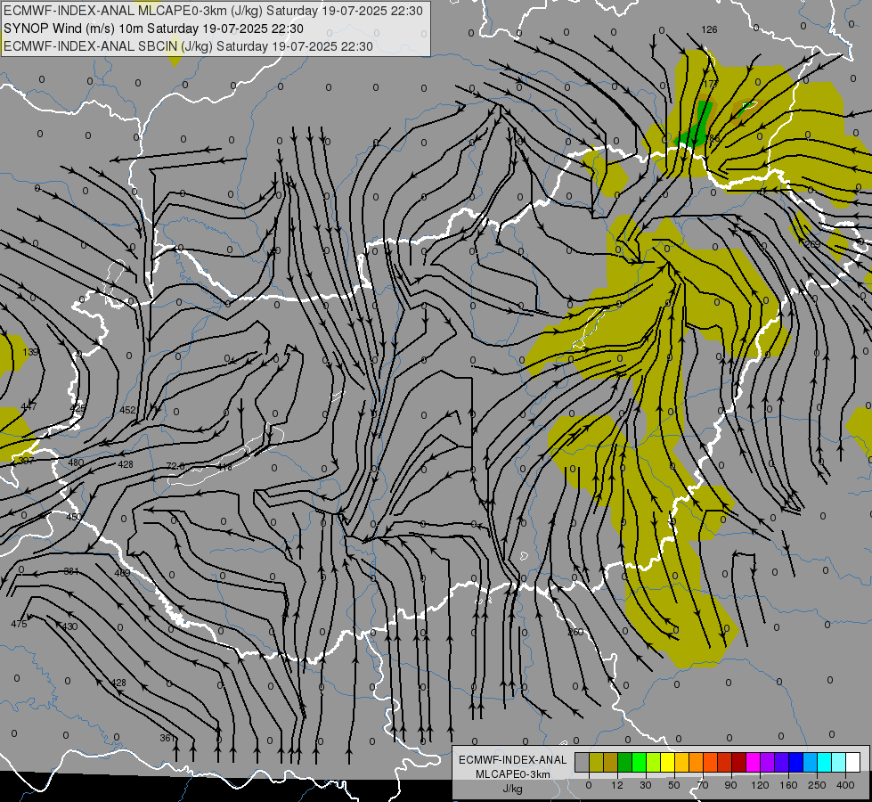The width and height of the screenshot is (872, 802).
Task: Click the map value '397'
Action: pyautogui.click(x=26, y=461)
